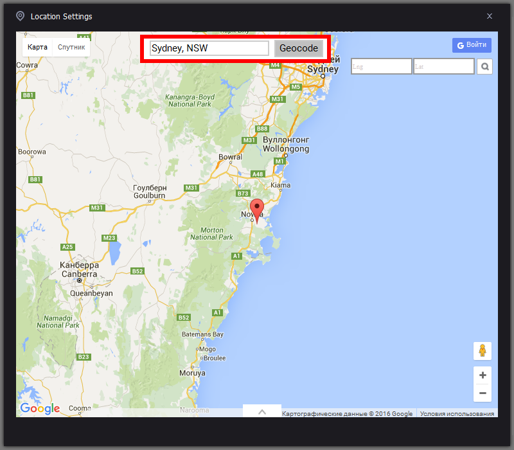Click the A25 road shield
This screenshot has height=450, width=514.
tap(68, 247)
